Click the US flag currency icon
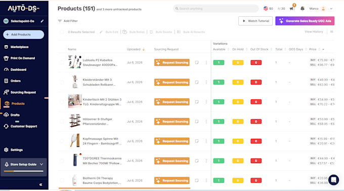This screenshot has height=191, width=344. coord(266,8)
